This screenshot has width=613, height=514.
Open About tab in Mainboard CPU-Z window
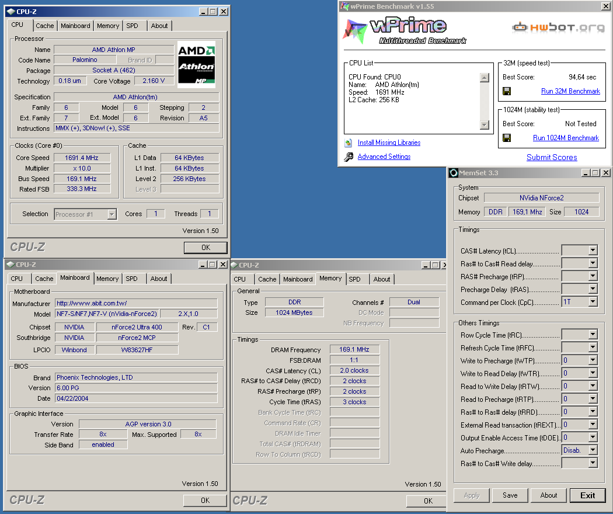point(159,279)
